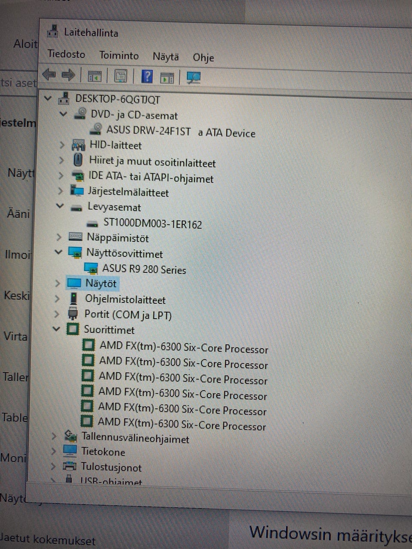Open Ääni in the Settings window sidebar
This screenshot has width=412, height=549.
pyautogui.click(x=18, y=214)
